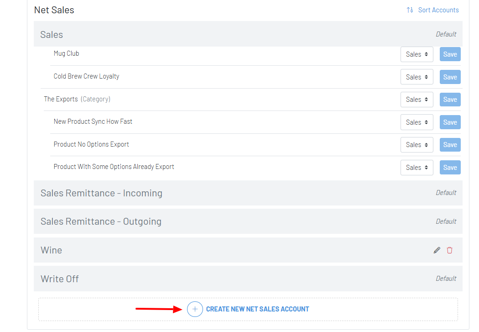
Task: Open account dropdown for The Exports category
Action: 417,100
